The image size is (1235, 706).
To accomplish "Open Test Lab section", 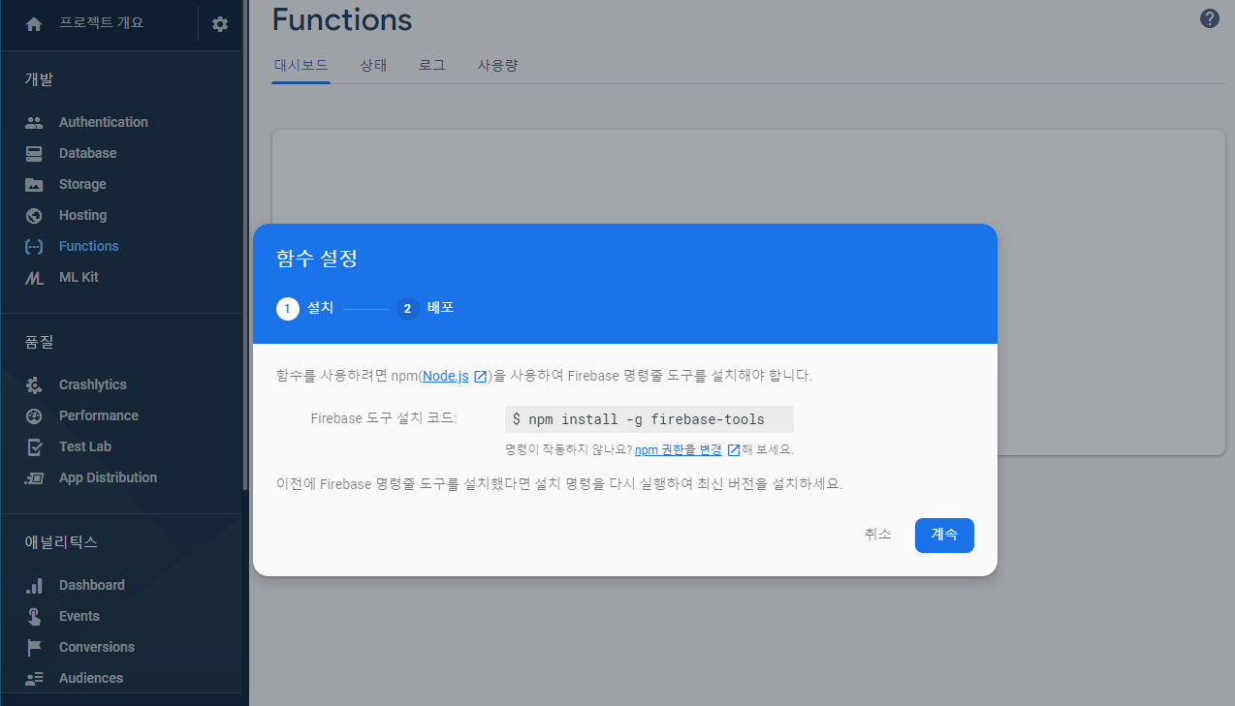I will click(x=85, y=446).
